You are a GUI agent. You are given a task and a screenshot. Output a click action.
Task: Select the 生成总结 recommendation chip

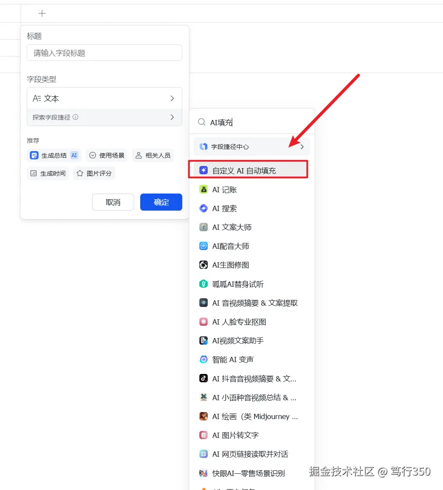[x=54, y=155]
